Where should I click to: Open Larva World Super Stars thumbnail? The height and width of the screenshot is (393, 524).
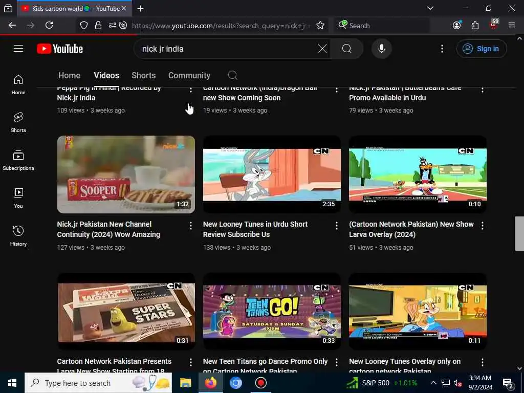[126, 312]
